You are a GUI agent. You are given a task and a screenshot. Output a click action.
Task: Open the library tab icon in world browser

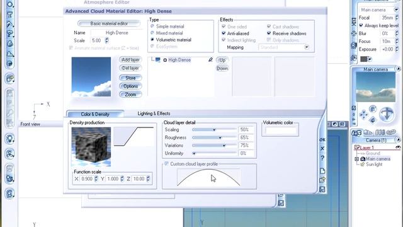[x=380, y=132]
